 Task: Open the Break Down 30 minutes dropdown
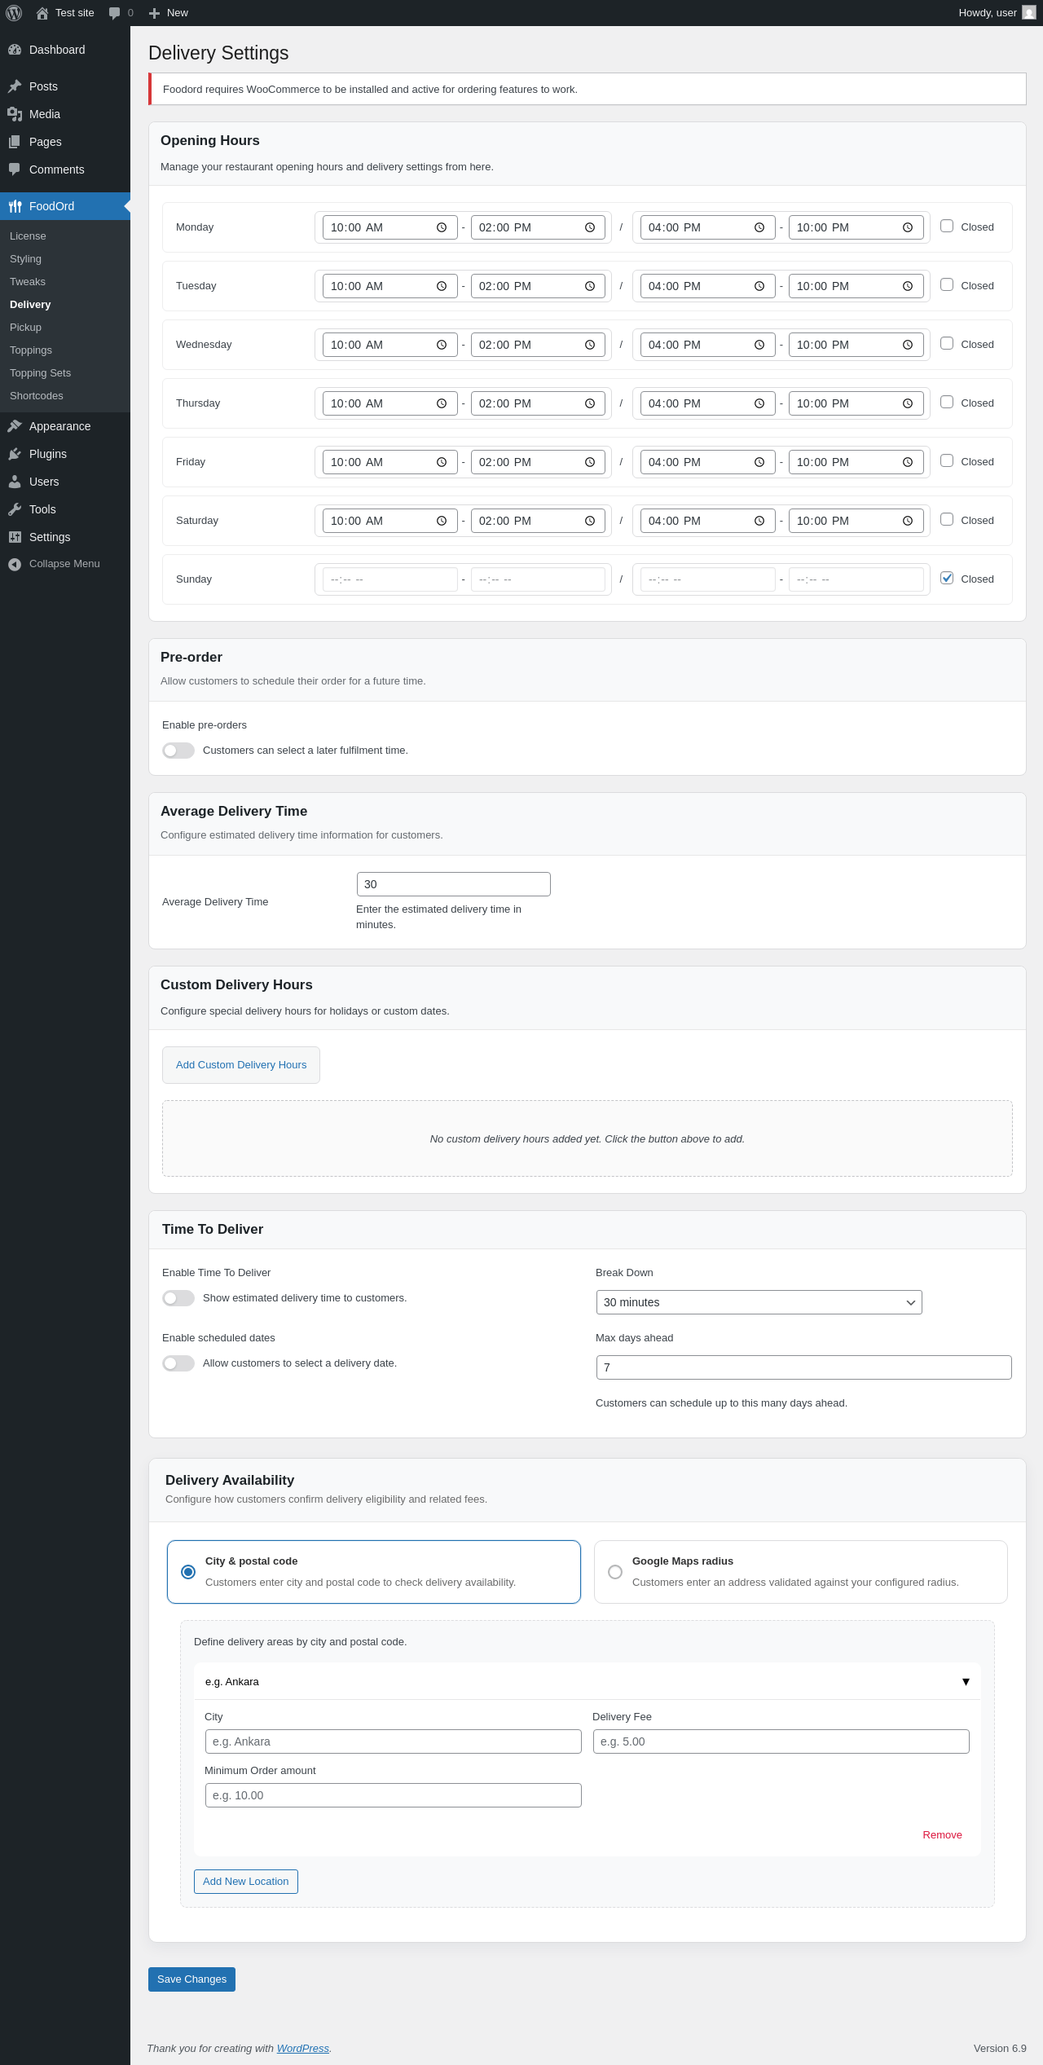tap(759, 1302)
